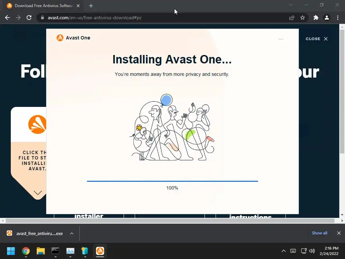Share this page via address bar icon
The width and height of the screenshot is (345, 259).
[x=292, y=18]
